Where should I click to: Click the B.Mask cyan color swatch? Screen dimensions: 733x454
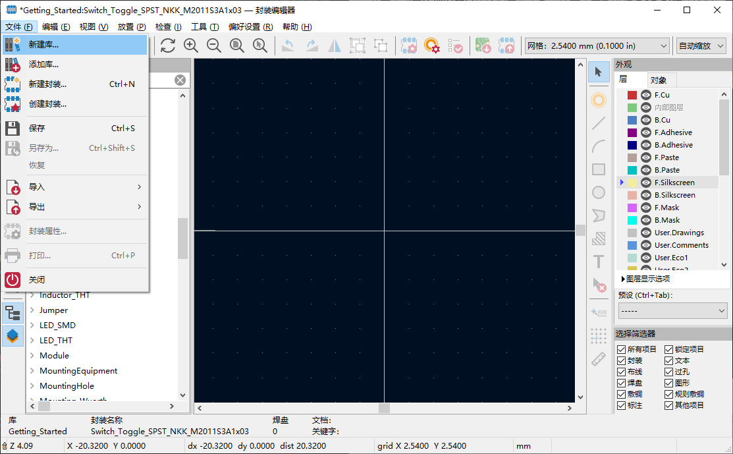632,220
